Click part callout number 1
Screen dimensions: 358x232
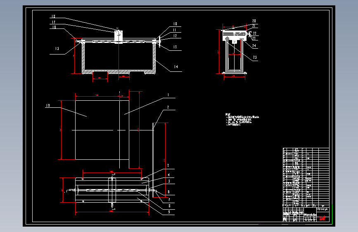(x=168, y=95)
